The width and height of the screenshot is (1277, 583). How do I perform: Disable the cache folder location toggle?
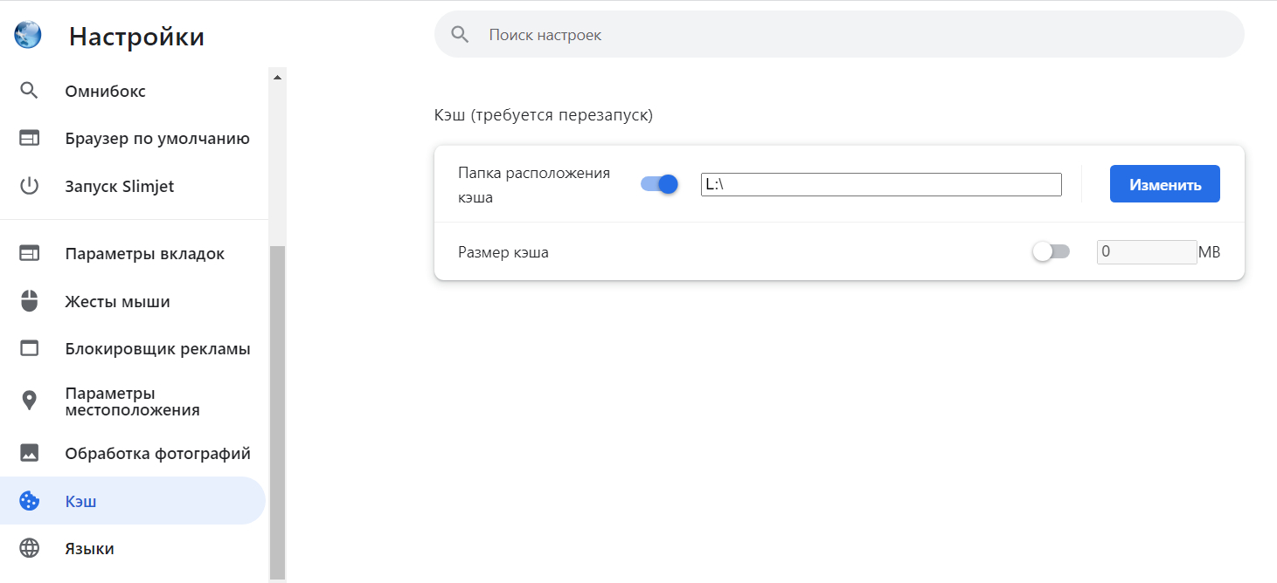(x=660, y=184)
